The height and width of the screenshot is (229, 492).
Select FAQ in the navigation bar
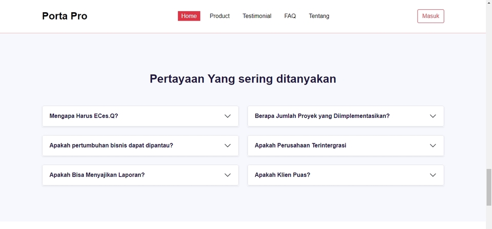[x=290, y=16]
